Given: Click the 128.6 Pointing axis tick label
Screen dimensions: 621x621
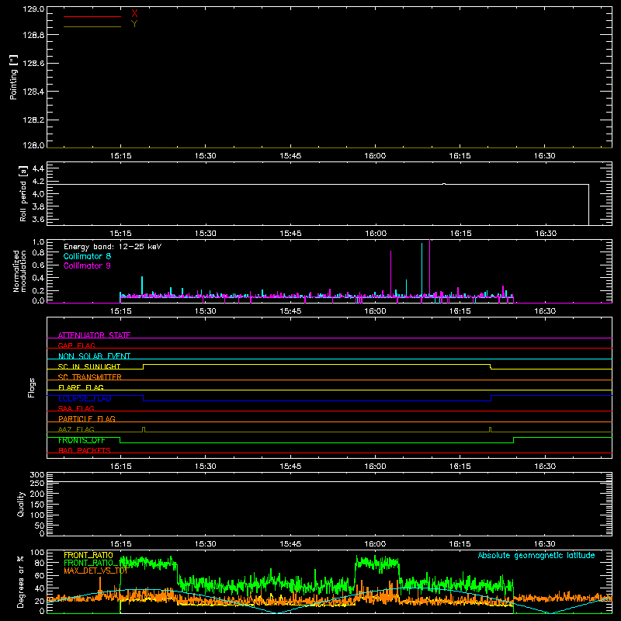Looking at the screenshot, I should click(33, 63).
